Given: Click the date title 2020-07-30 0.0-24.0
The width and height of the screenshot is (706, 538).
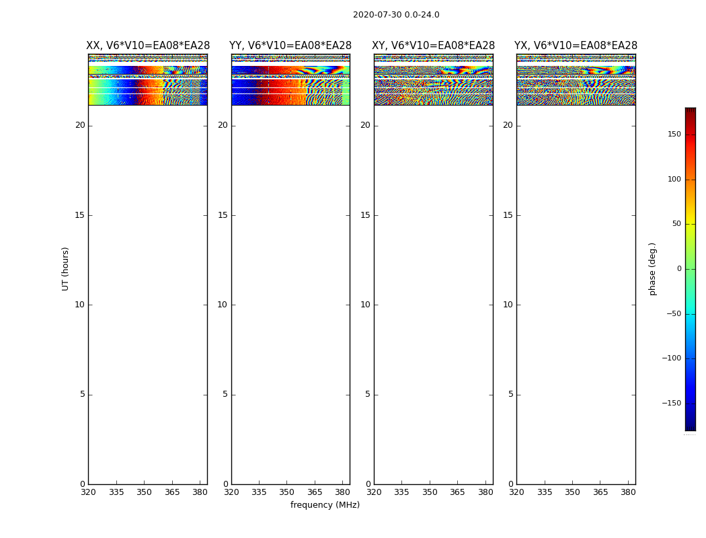Looking at the screenshot, I should 396,15.
